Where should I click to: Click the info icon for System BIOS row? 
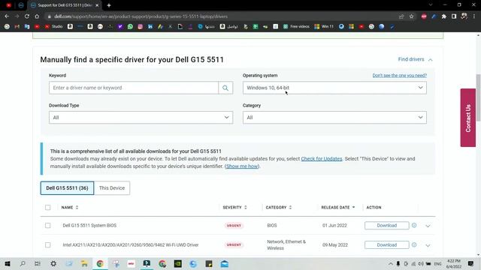[x=414, y=225]
